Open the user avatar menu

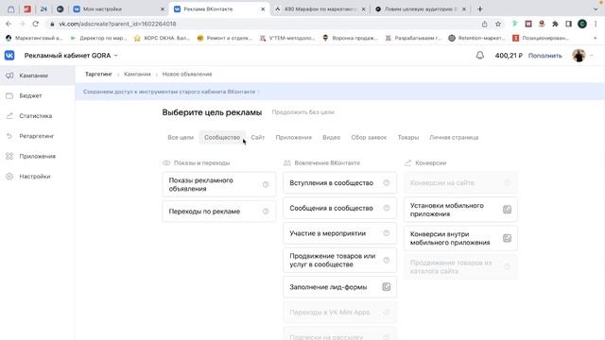pos(579,56)
